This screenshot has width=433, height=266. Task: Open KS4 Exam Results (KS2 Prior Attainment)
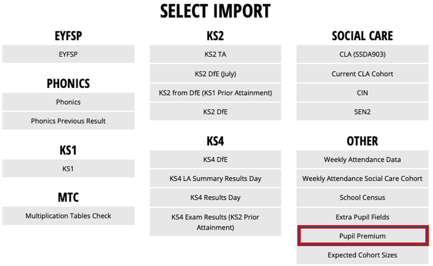click(215, 222)
